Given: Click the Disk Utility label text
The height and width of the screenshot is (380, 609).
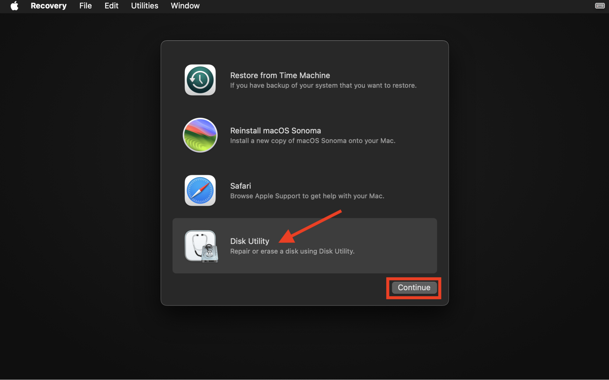Looking at the screenshot, I should point(249,241).
